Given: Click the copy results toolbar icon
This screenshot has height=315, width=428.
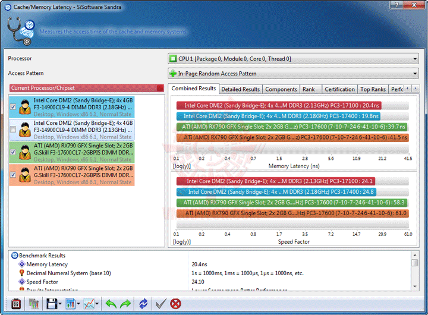Looking at the screenshot, I should pyautogui.click(x=33, y=304).
